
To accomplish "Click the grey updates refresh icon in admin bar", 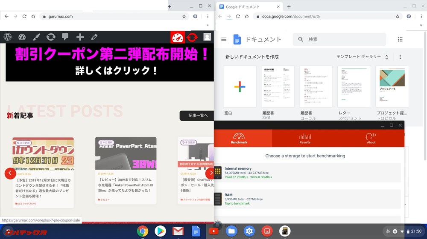I will point(51,37).
